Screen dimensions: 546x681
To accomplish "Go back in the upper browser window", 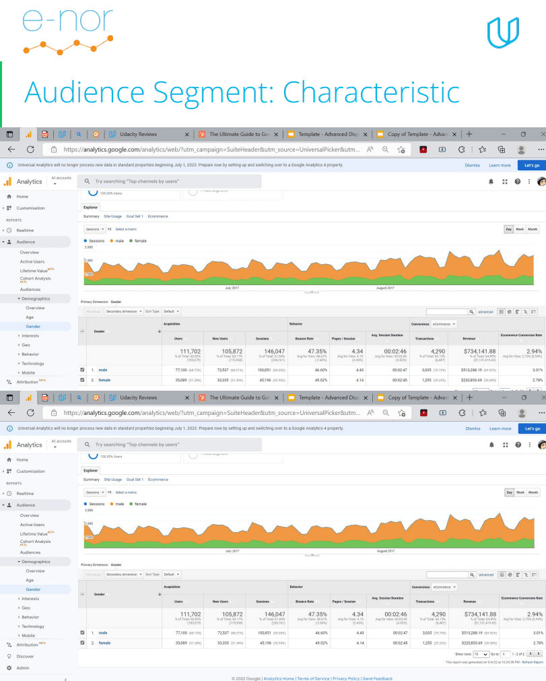I will 11,150.
